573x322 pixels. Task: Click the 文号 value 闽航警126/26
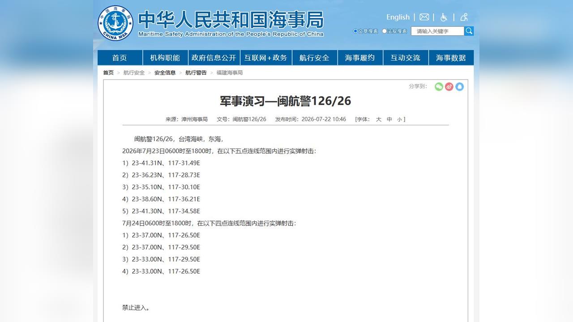tap(249, 119)
